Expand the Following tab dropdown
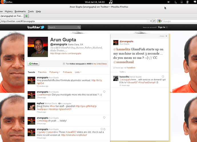The width and height of the screenshot is (197, 142). coord(59,72)
